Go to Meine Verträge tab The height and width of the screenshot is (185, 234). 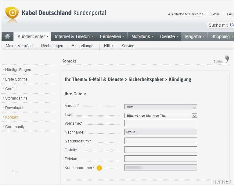pyautogui.click(x=19, y=46)
